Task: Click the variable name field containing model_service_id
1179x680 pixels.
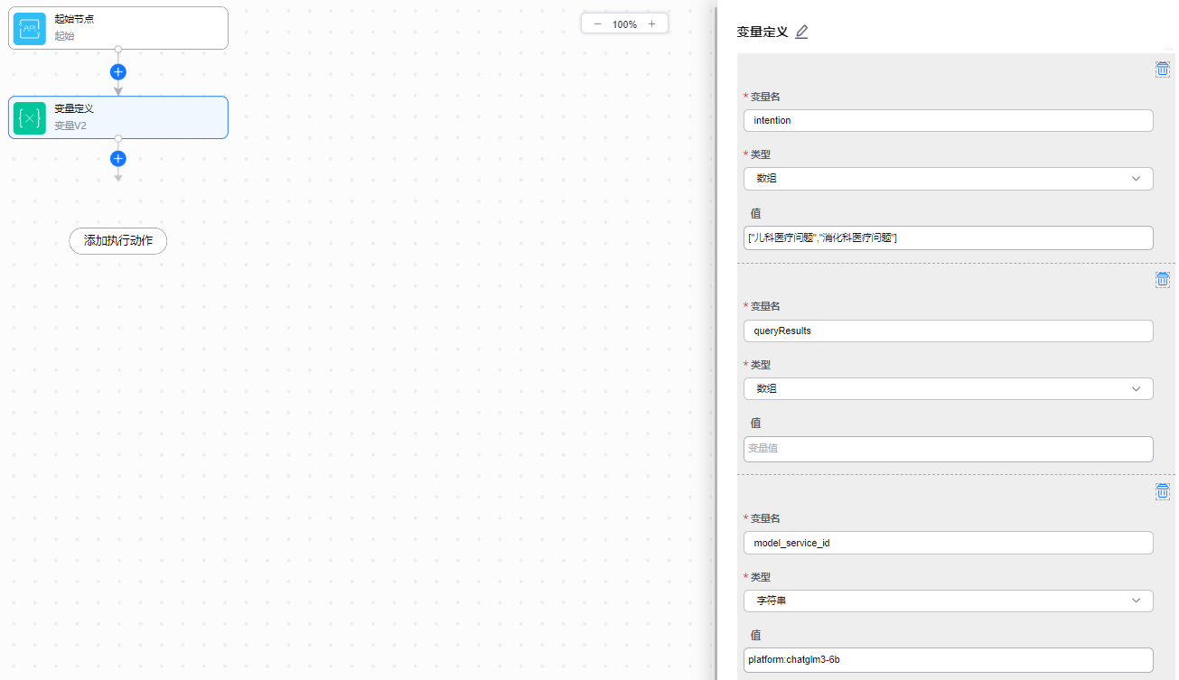Action: coord(948,543)
